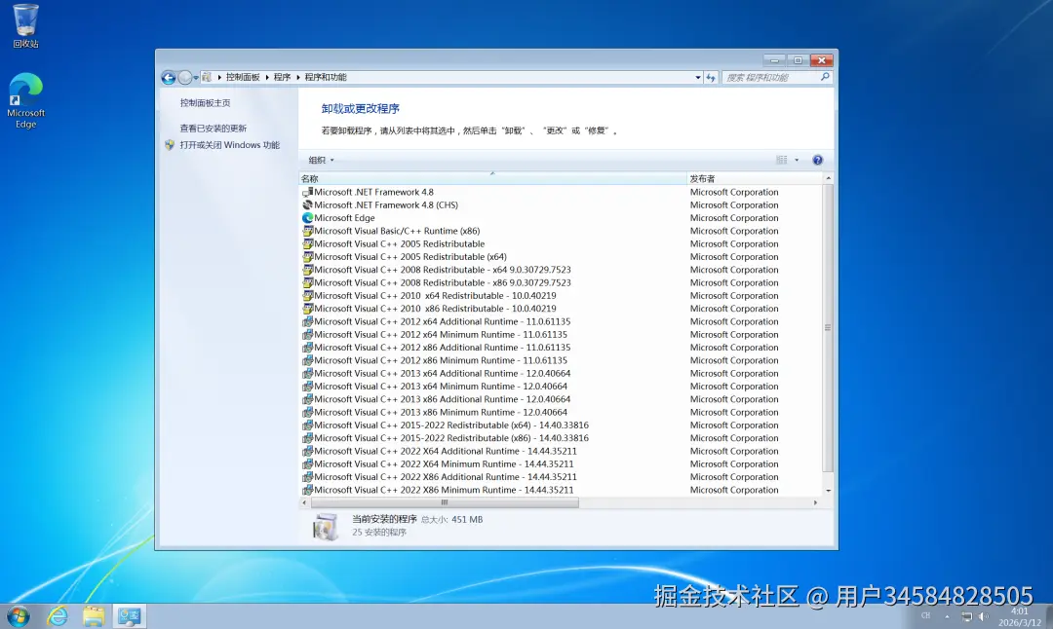Open the taskbar clock showing 4:01

(x=1020, y=617)
